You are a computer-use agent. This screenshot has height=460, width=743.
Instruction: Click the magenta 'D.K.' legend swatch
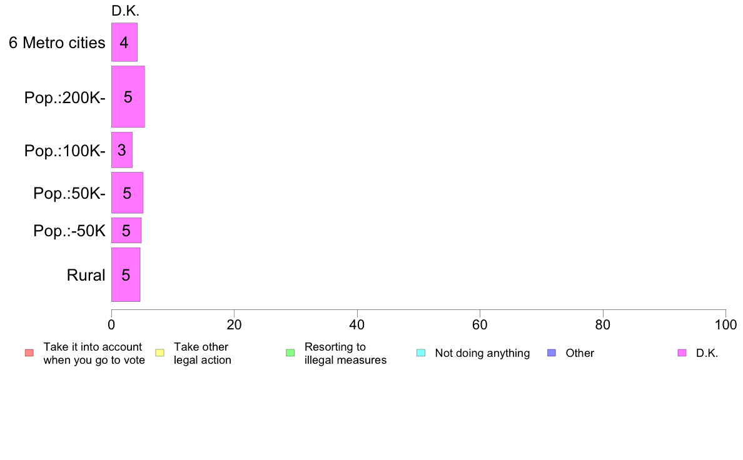tap(682, 353)
